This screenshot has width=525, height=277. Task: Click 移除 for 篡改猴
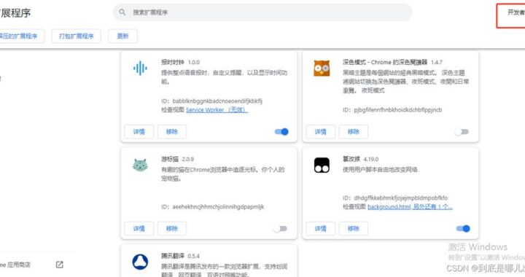[353, 229]
